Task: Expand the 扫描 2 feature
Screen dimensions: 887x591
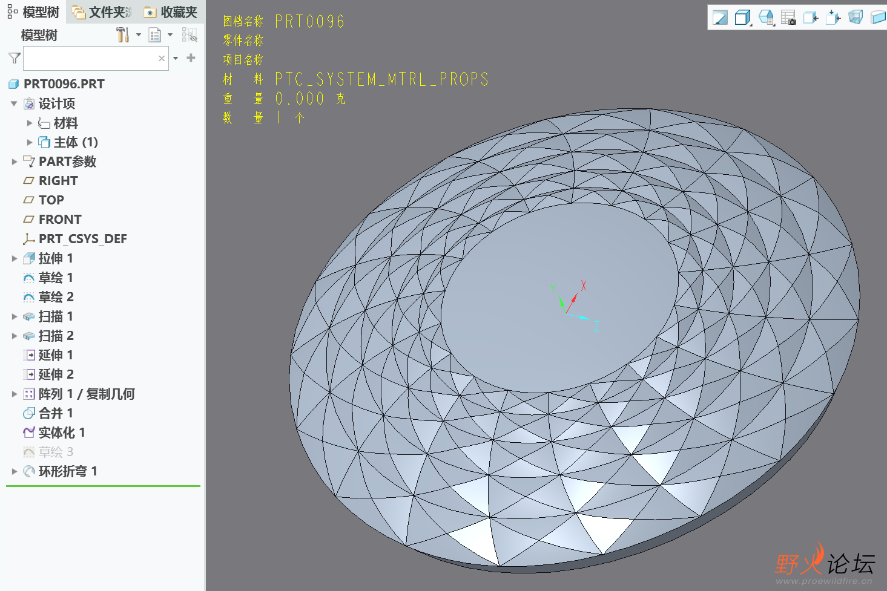Action: point(15,336)
